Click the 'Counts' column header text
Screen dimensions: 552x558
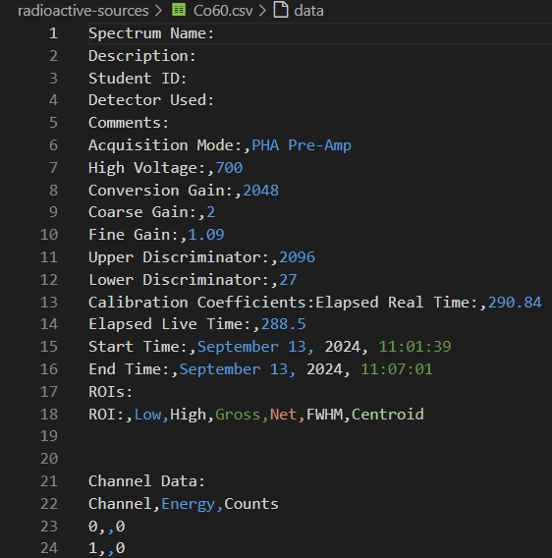pos(251,504)
